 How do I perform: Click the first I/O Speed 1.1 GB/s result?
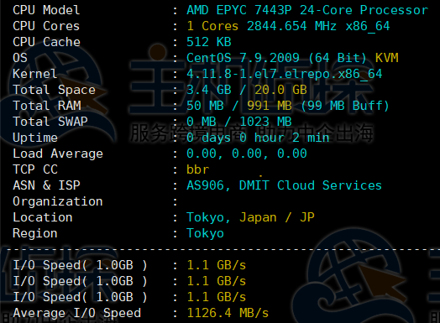pos(217,265)
